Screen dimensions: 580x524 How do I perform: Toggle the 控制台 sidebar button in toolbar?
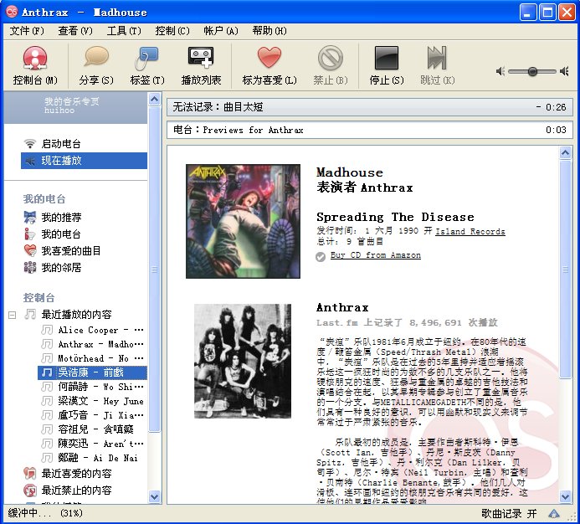point(35,65)
